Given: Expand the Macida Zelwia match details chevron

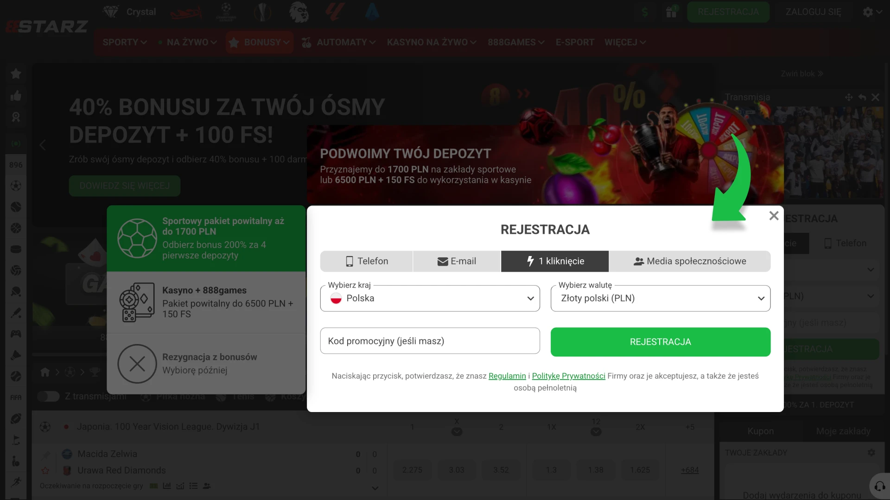Looking at the screenshot, I should point(375,488).
